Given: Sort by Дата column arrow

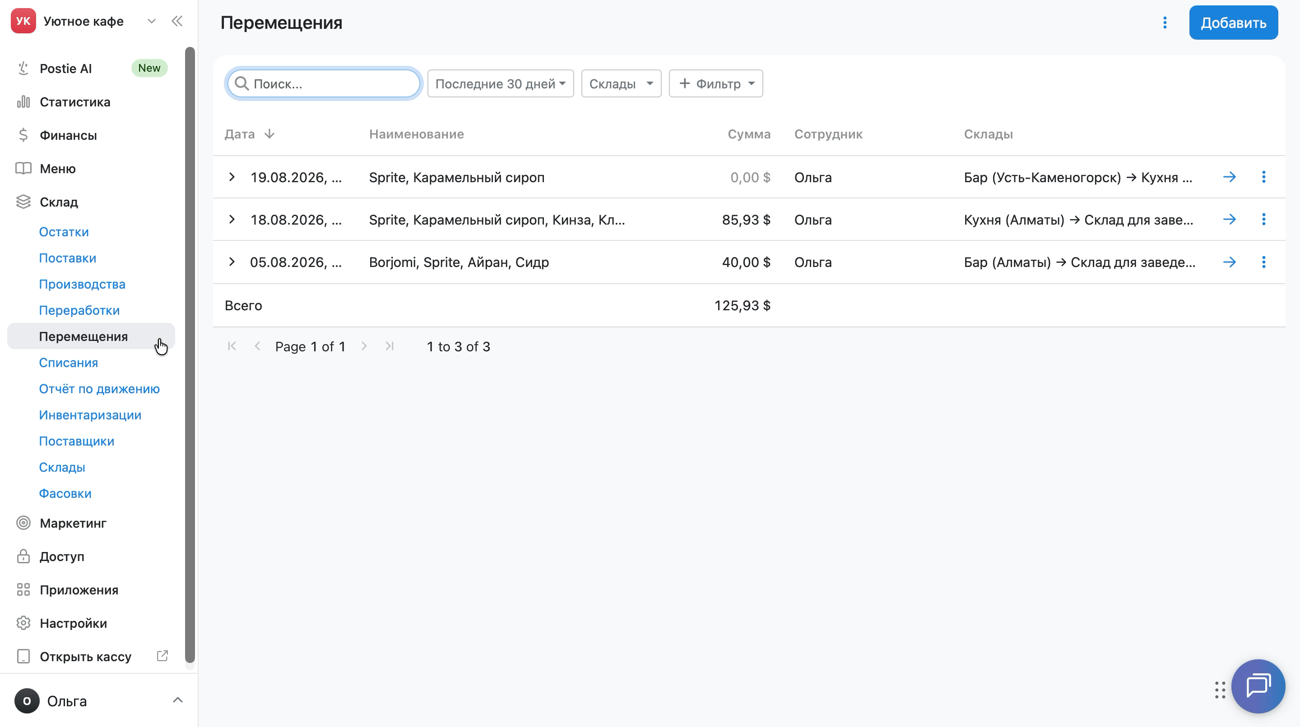Looking at the screenshot, I should click(269, 133).
